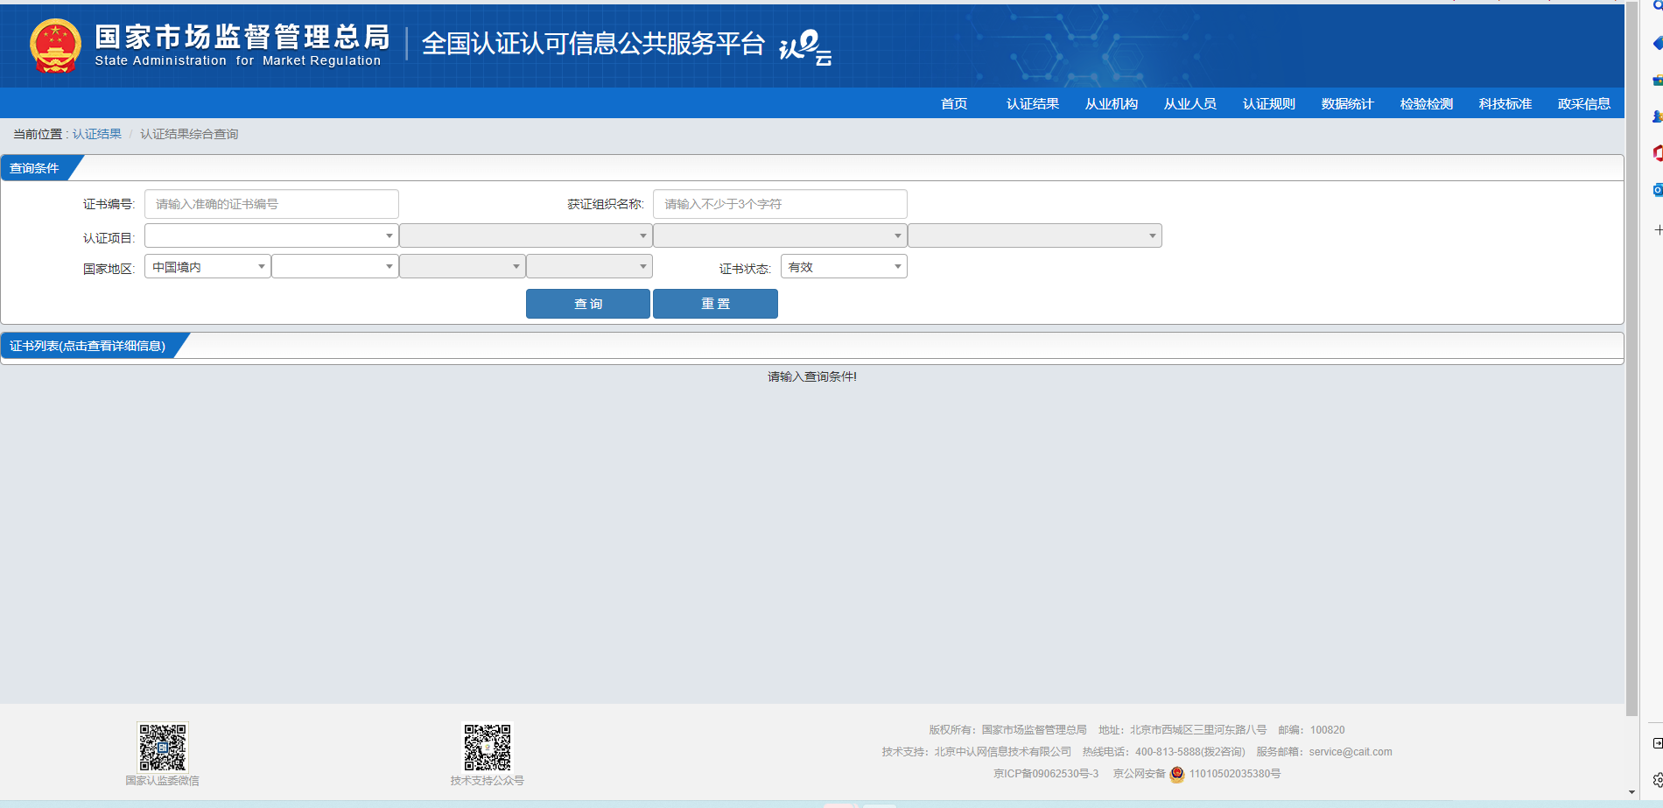Click the 认证结果 breadcrumb link
Screen dimensions: 1663x808
pyautogui.click(x=97, y=134)
